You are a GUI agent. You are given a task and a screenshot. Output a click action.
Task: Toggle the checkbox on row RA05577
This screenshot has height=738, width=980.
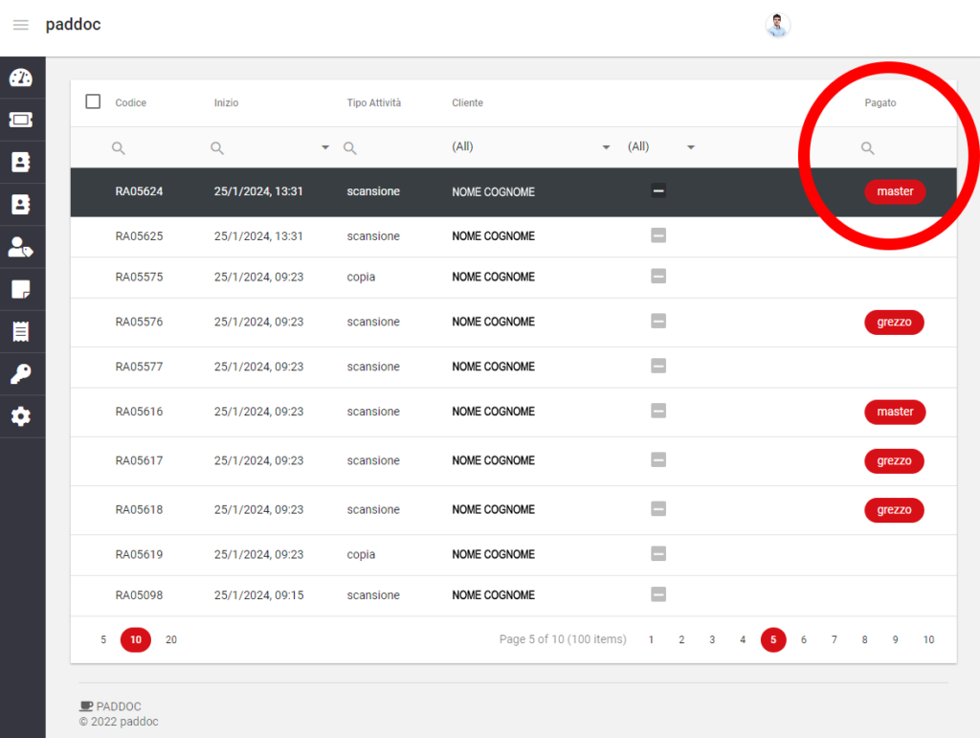(658, 367)
